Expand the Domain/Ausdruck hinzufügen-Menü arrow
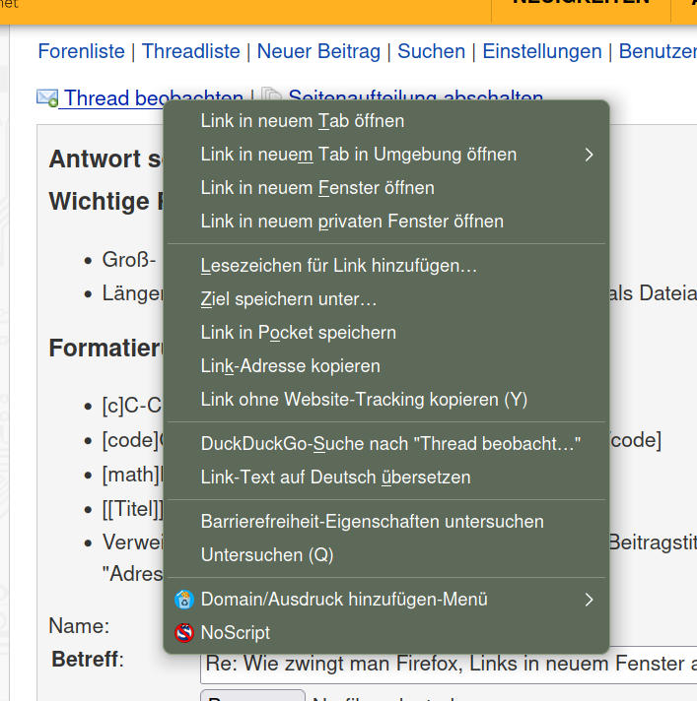The image size is (697, 701). click(x=589, y=600)
